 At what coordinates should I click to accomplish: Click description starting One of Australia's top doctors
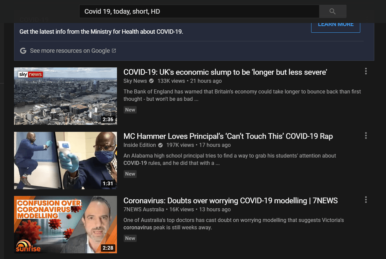[234, 224]
